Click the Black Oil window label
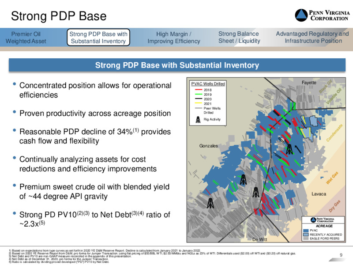The height and width of the screenshot is (265, 353). pyautogui.click(x=326, y=87)
